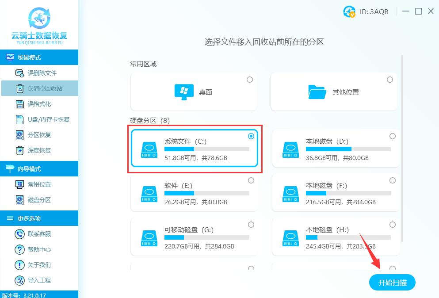Click the 联系客服 phone icon
439x298 pixels.
pyautogui.click(x=19, y=234)
